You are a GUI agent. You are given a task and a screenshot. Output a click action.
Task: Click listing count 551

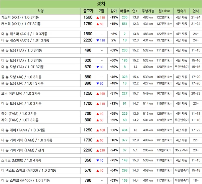coord(124,24)
